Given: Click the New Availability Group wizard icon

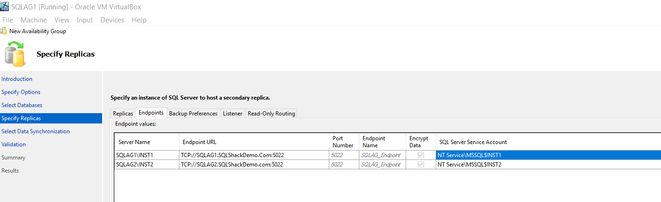Looking at the screenshot, I should 4,31.
